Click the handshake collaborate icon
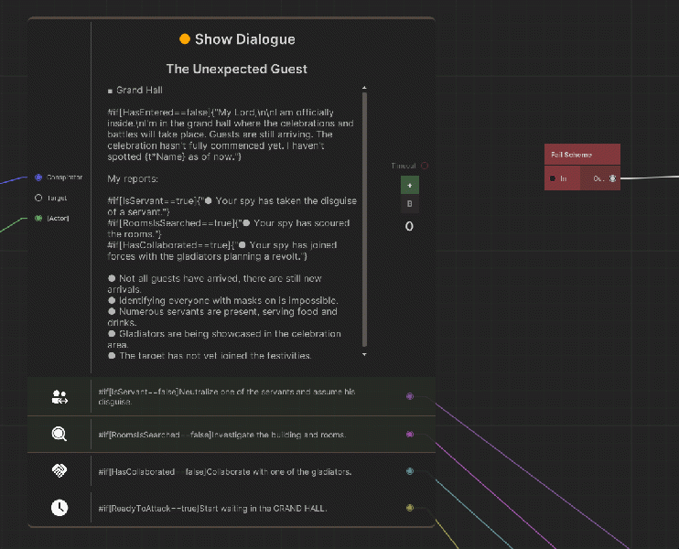679x549 pixels. (59, 470)
